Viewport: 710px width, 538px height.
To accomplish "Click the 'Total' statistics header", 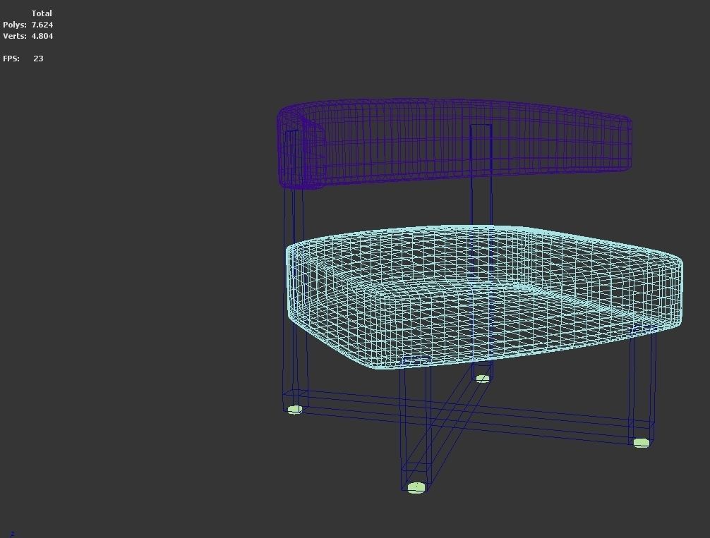I will [x=42, y=13].
